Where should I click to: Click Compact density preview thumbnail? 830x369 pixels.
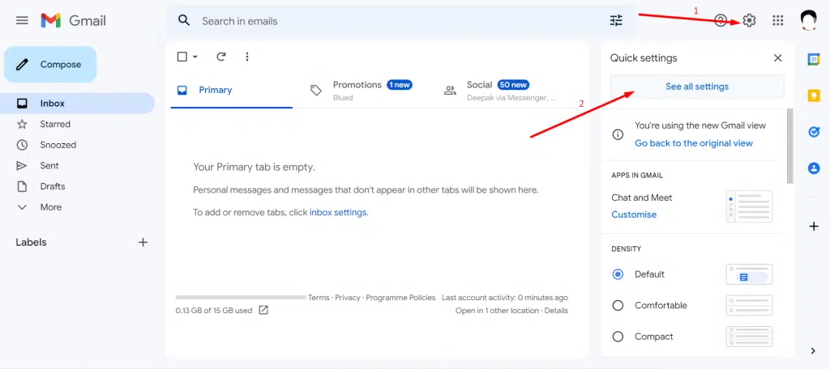click(x=749, y=336)
